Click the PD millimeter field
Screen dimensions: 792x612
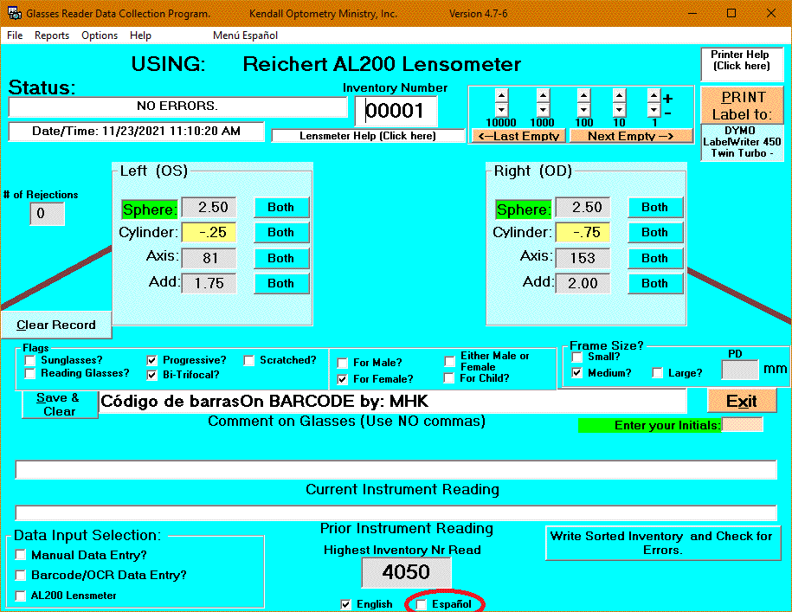pyautogui.click(x=740, y=370)
